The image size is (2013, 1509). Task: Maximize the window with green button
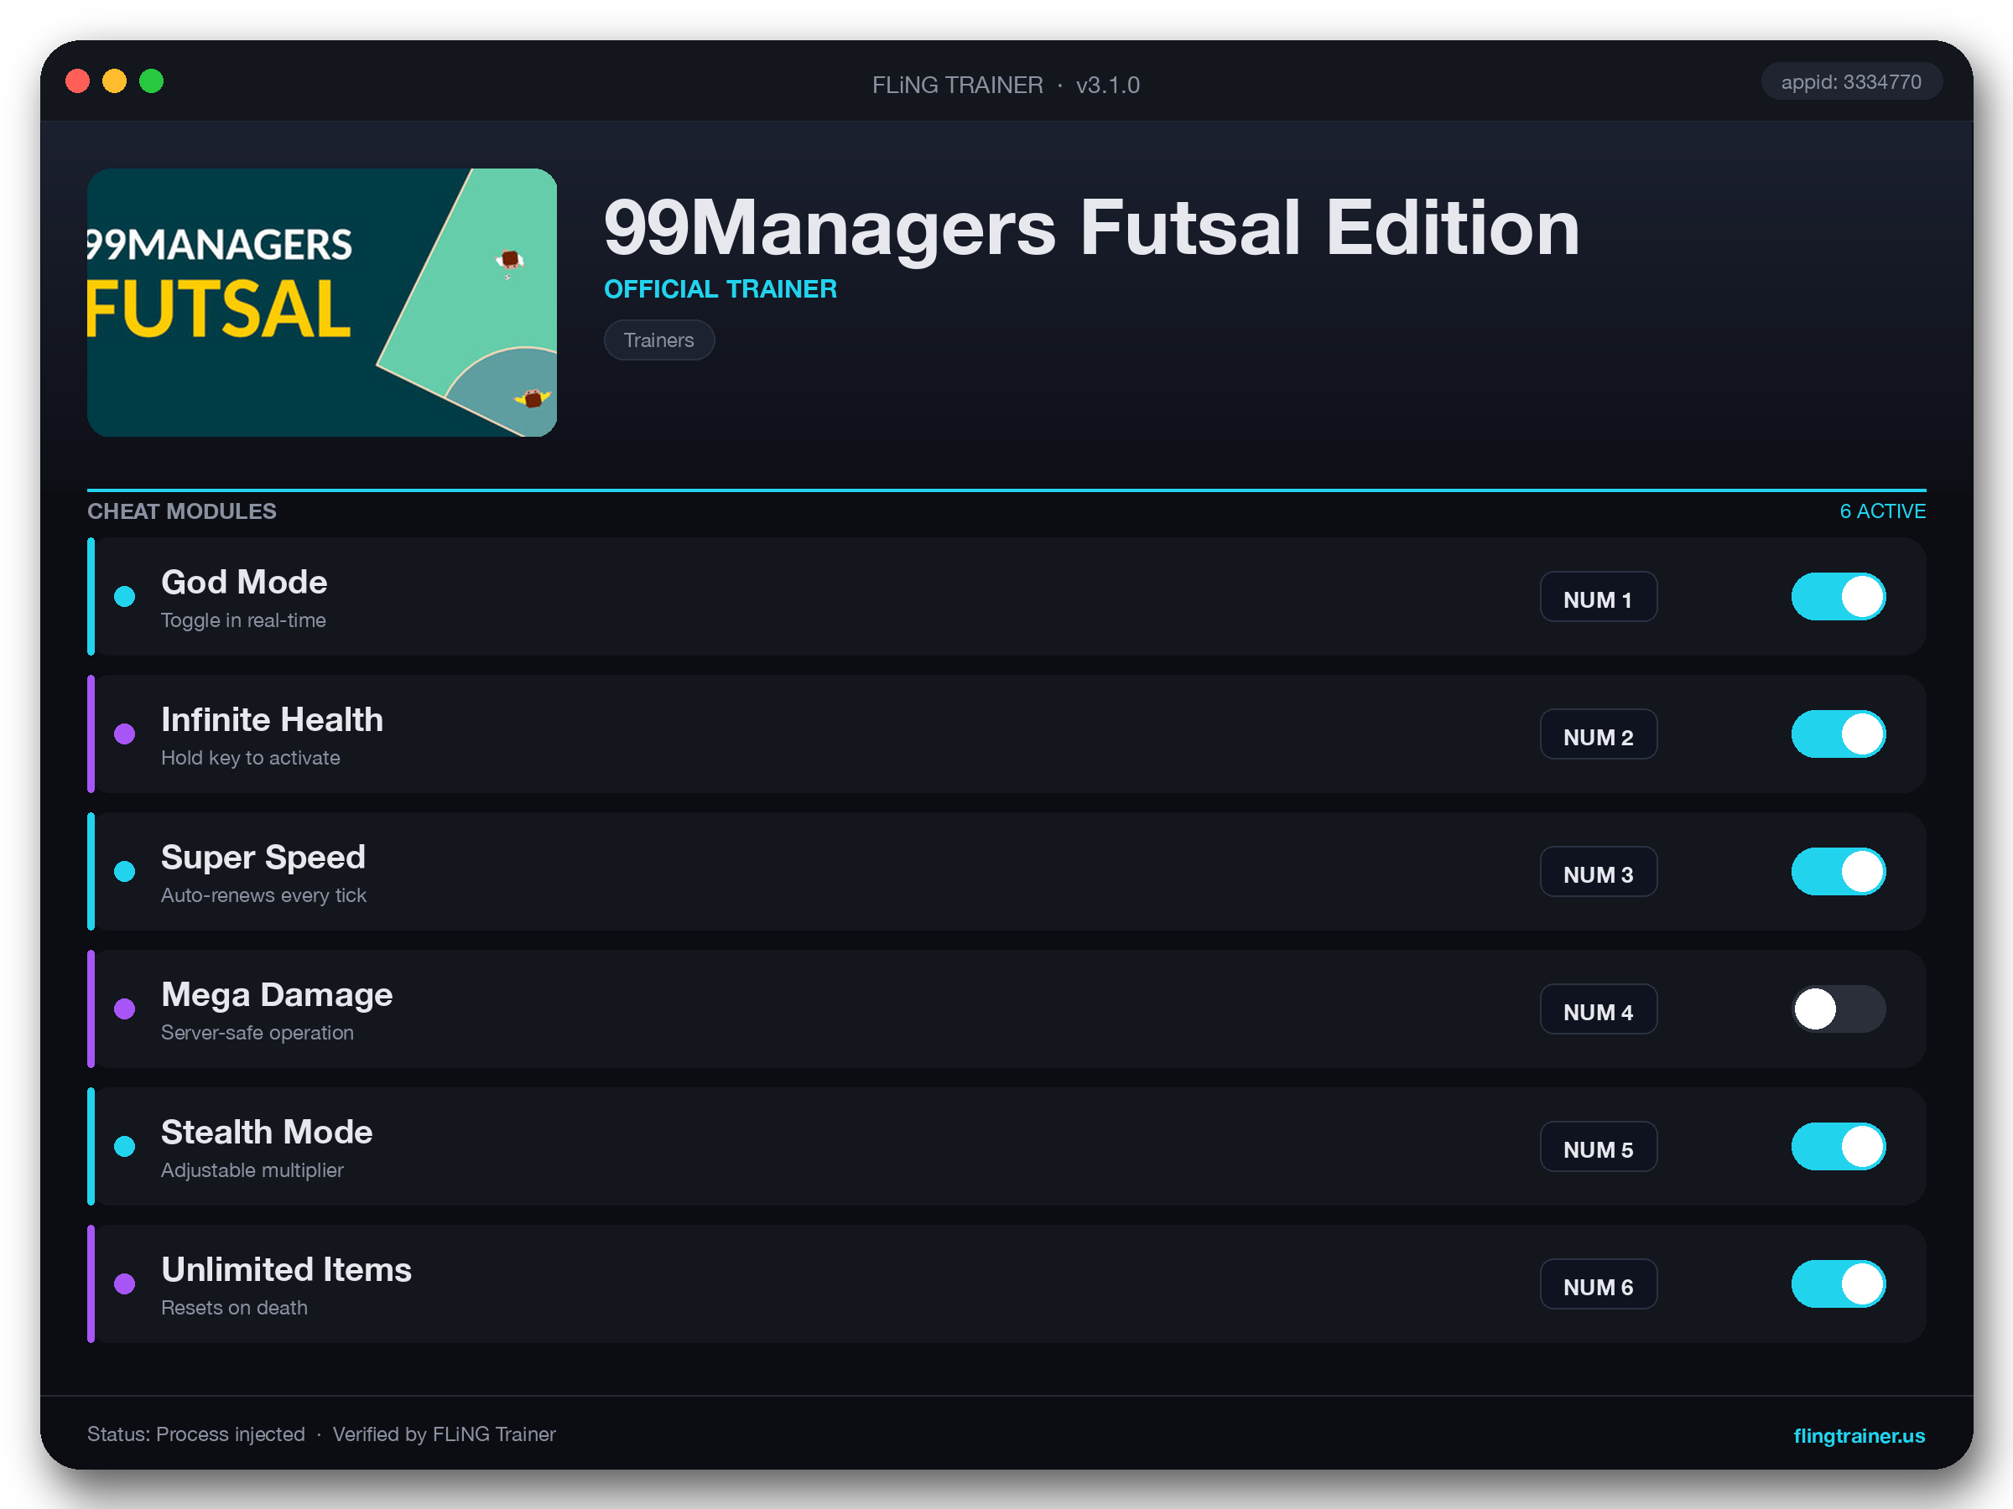(x=151, y=81)
